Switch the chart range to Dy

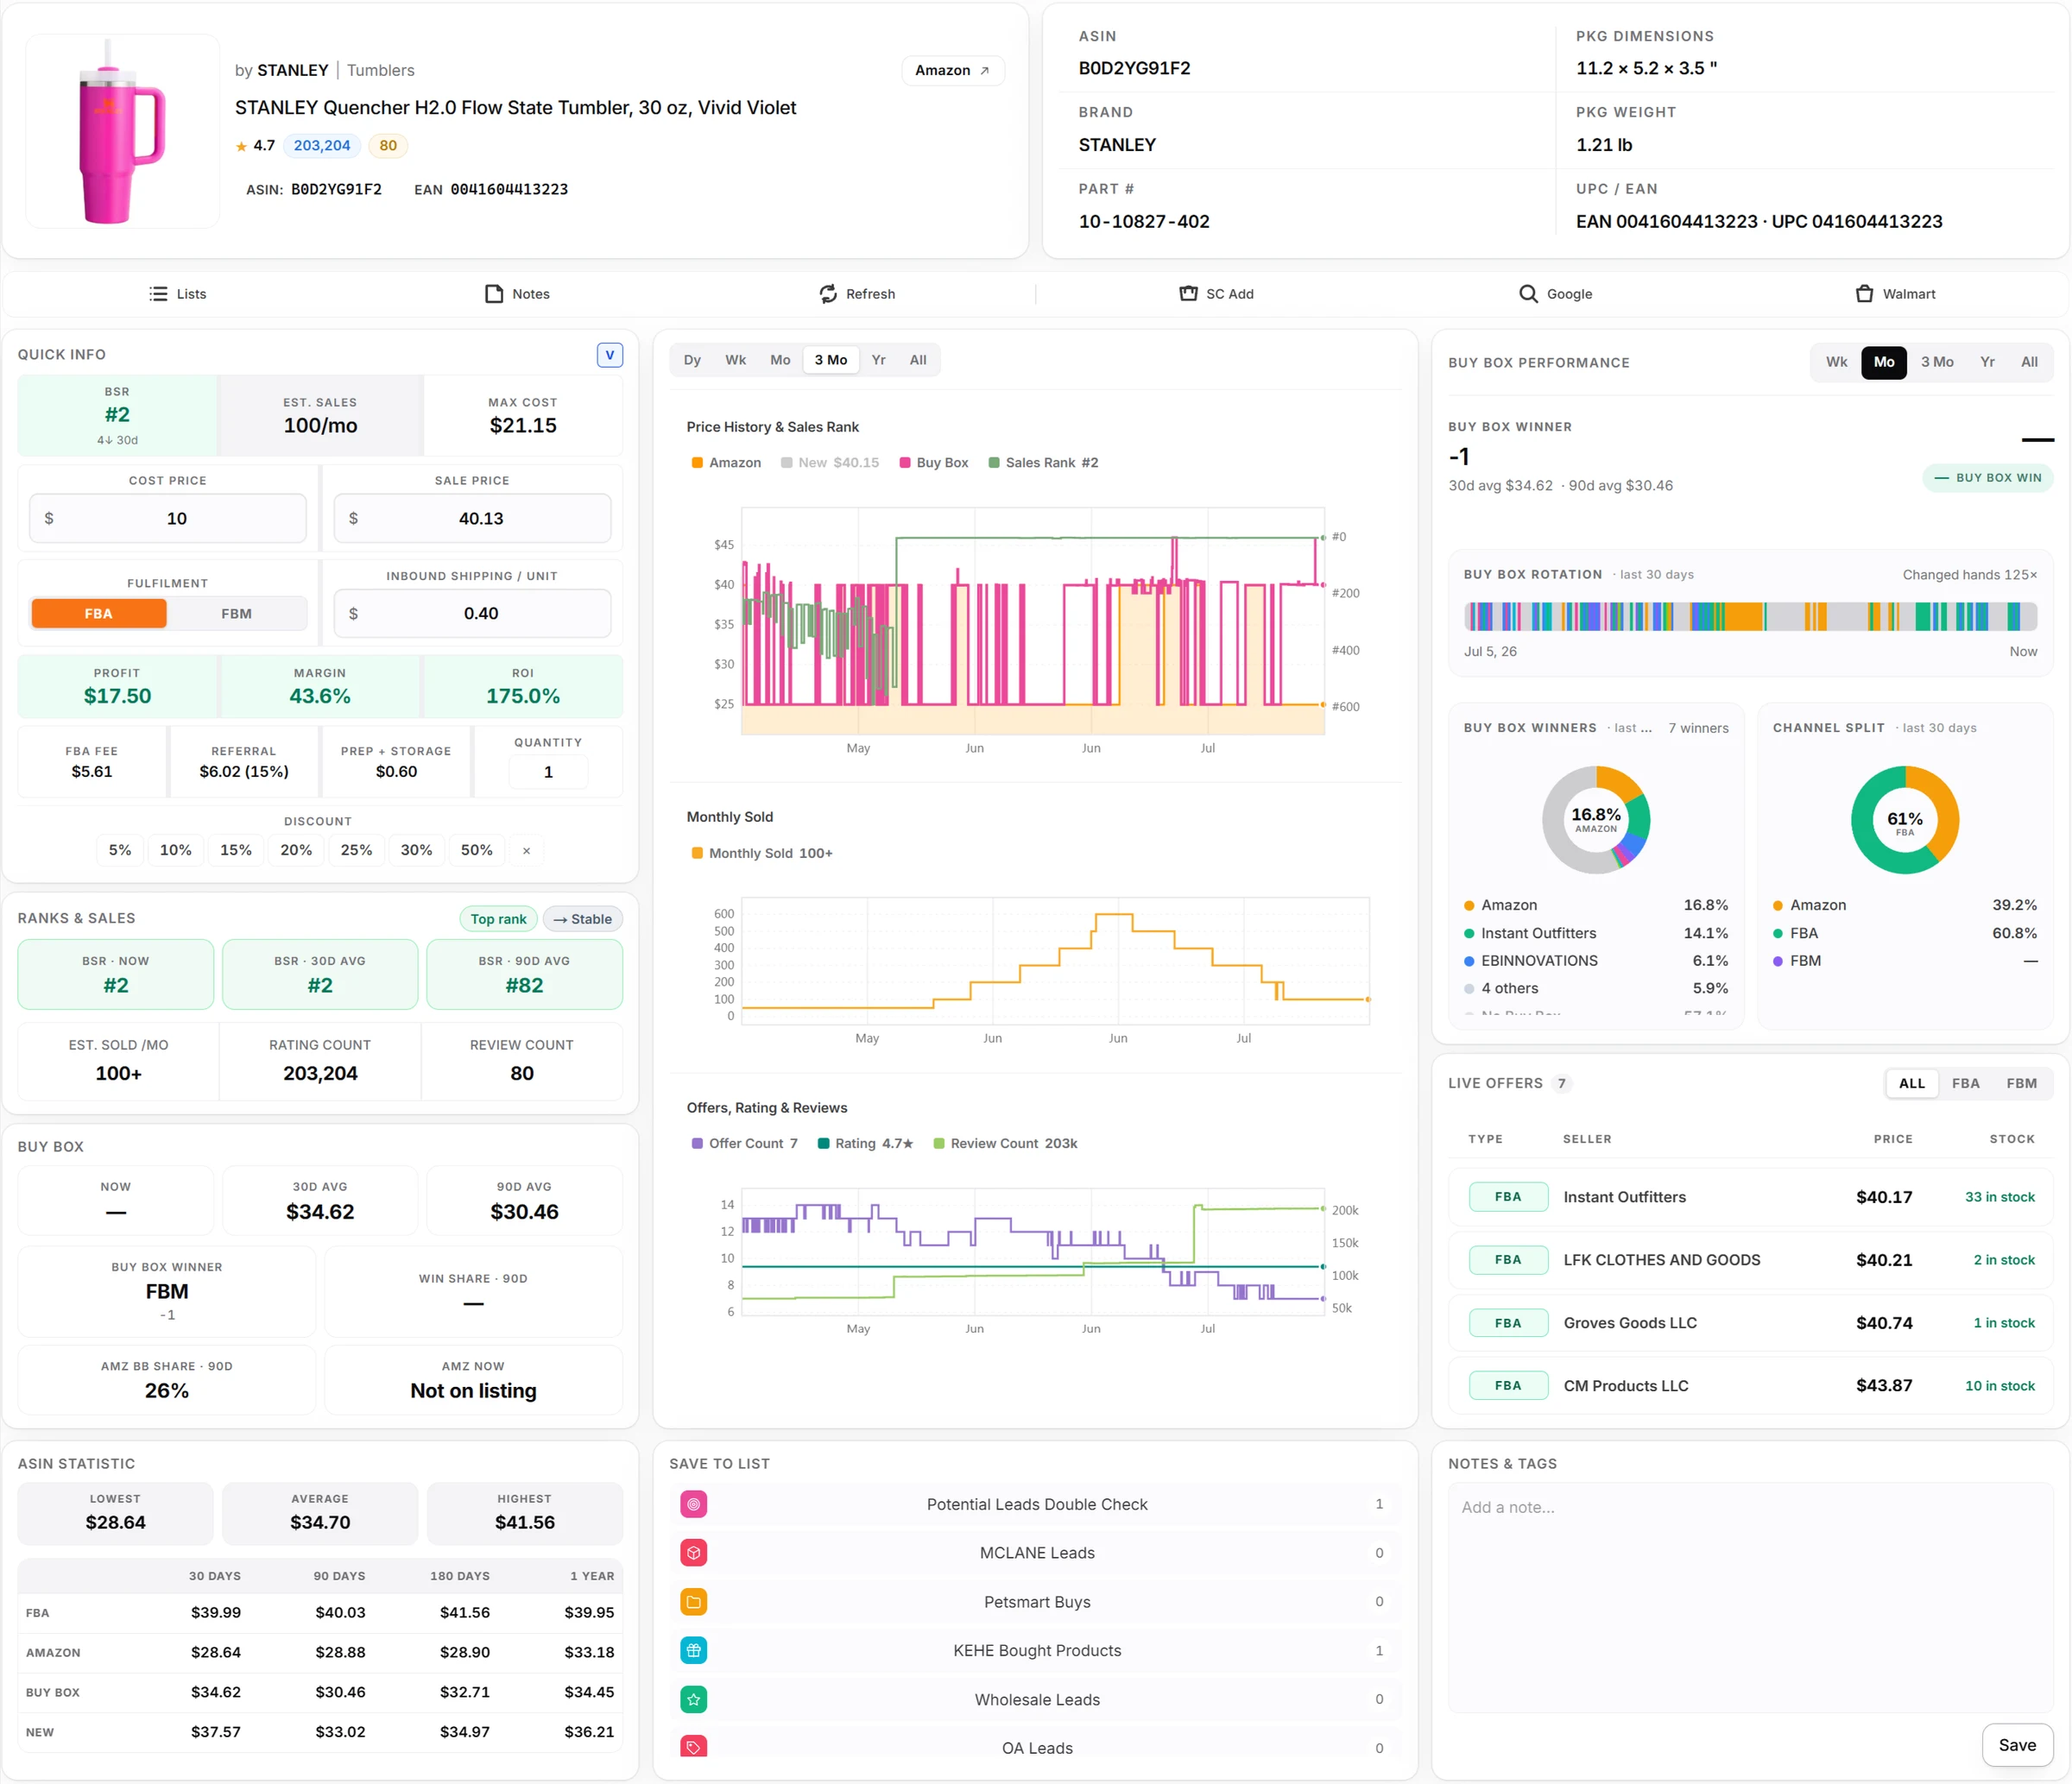tap(692, 360)
